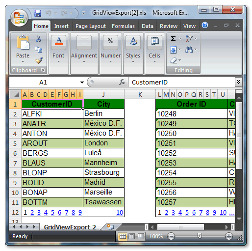This screenshot has width=252, height=251.
Task: Open the Page Layout ribbon tab
Action: click(91, 26)
